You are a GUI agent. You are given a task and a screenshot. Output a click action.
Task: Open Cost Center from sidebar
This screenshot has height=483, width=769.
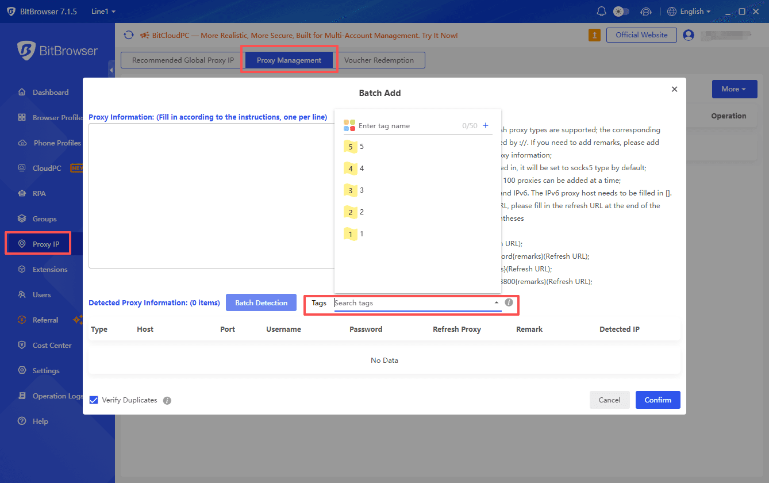(45, 345)
